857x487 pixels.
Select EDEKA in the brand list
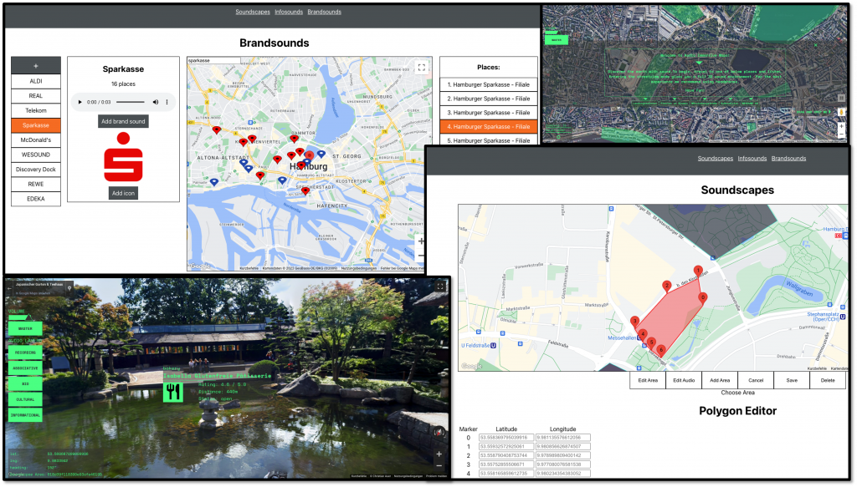(36, 199)
